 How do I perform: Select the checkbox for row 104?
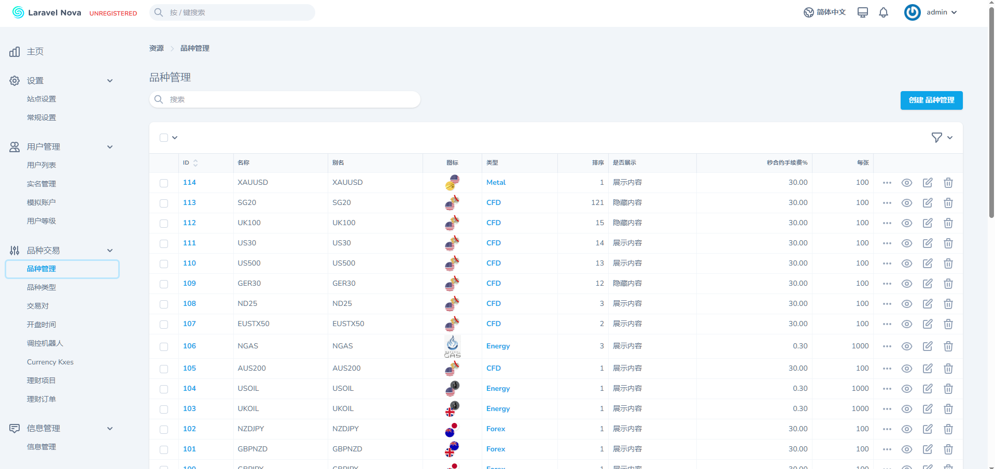164,389
